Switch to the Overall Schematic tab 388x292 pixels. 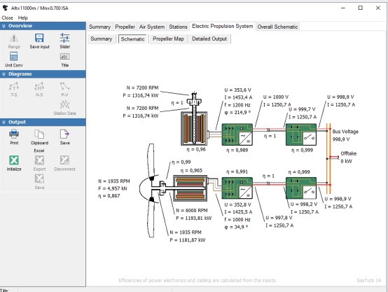[x=277, y=27]
